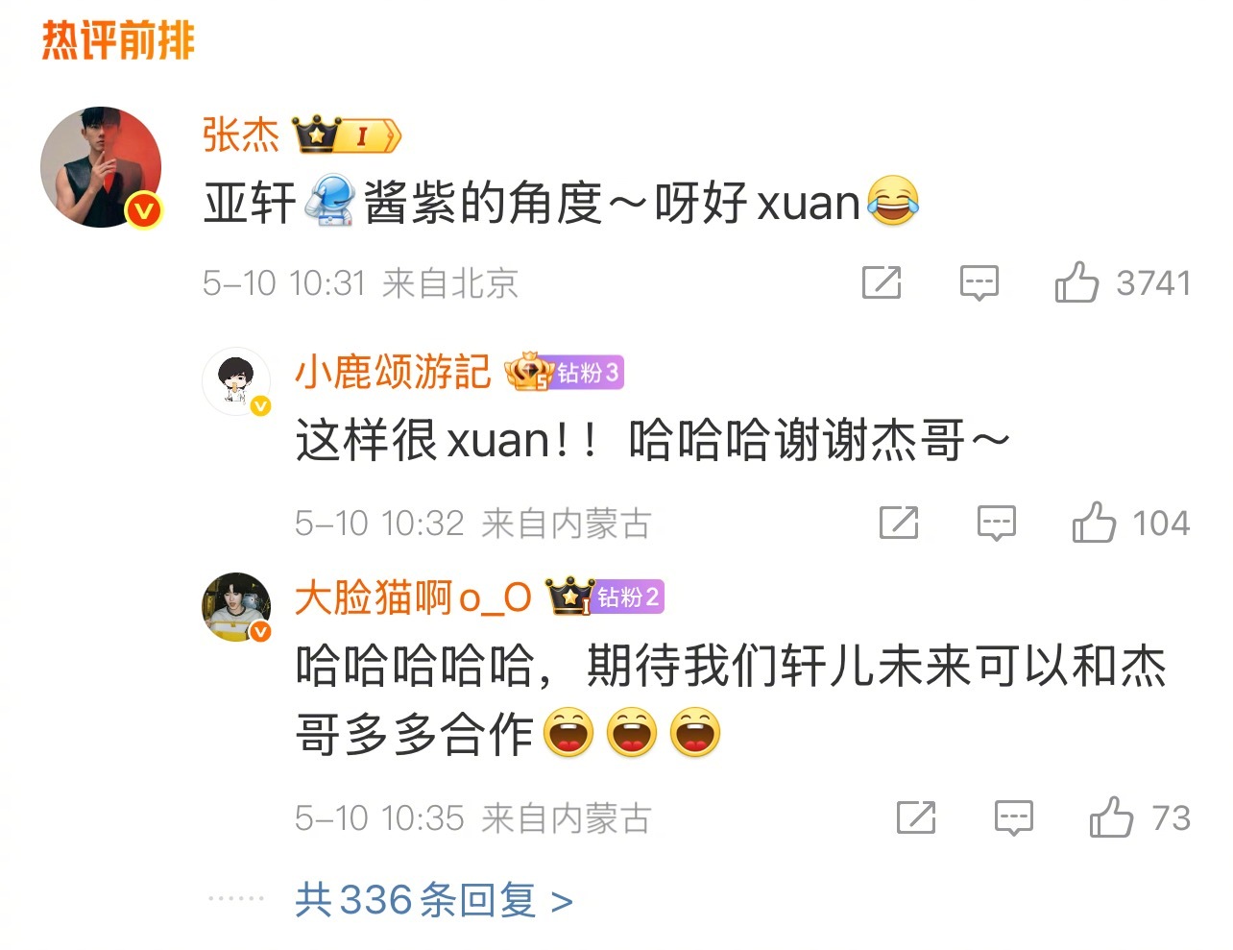The width and height of the screenshot is (1233, 950).
Task: Repost 大脸猫啊o_O's reply via share icon
Action: coord(916,816)
